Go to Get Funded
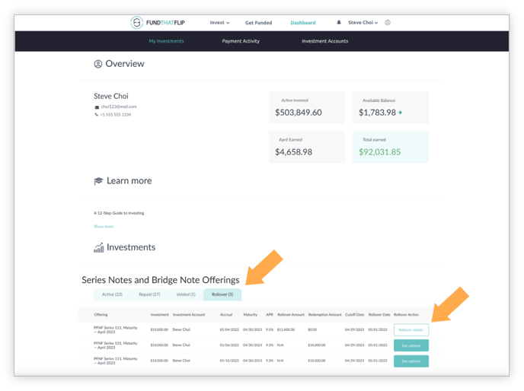 [259, 23]
